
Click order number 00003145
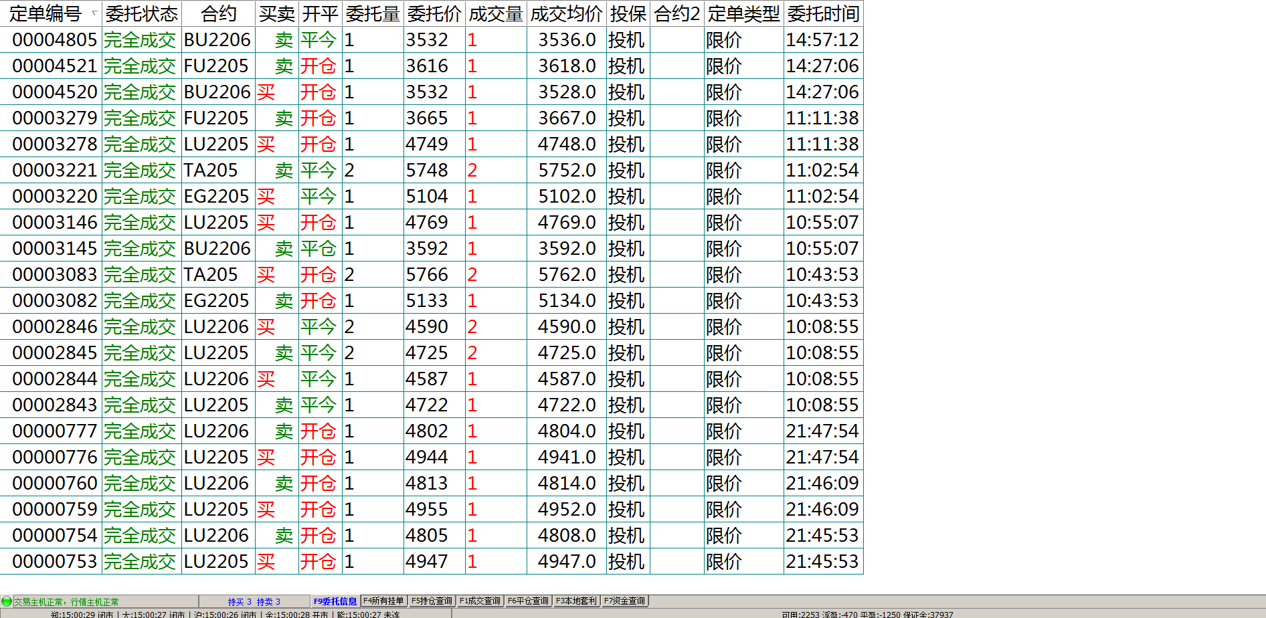(55, 249)
